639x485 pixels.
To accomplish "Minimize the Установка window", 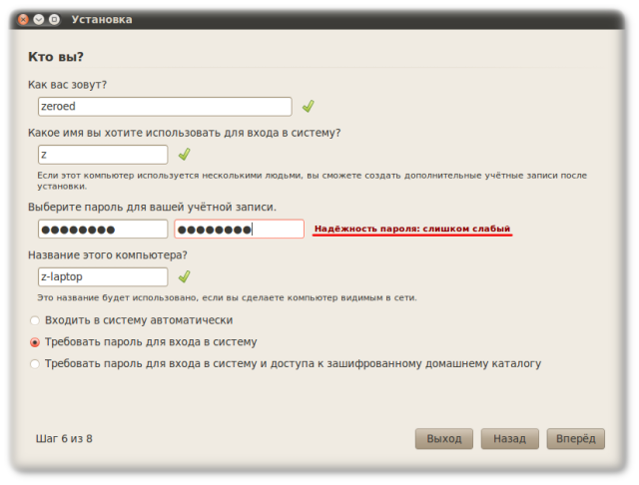I will pyautogui.click(x=38, y=19).
